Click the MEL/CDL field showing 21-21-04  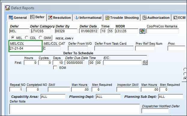pos(26,48)
